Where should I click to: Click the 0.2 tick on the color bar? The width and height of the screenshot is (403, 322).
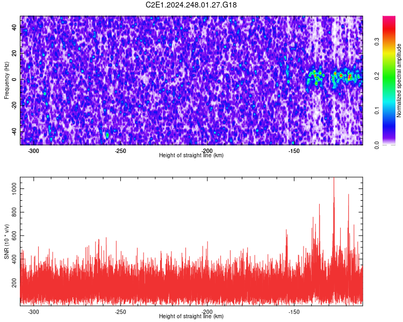tap(377, 76)
